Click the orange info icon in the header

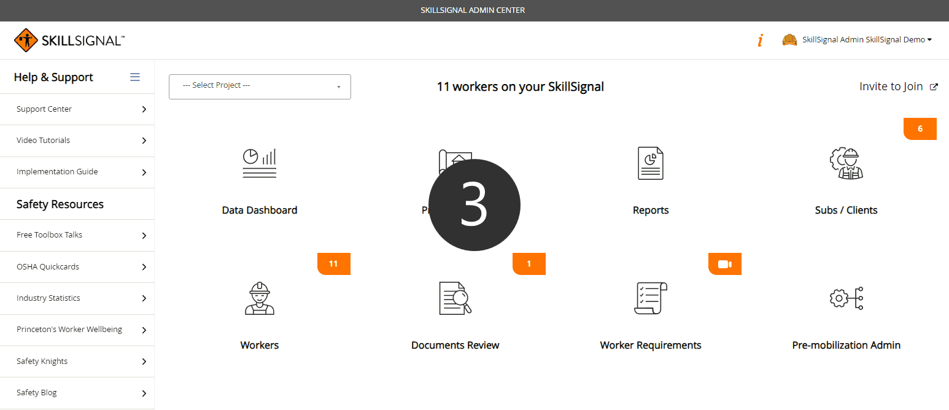(x=760, y=39)
